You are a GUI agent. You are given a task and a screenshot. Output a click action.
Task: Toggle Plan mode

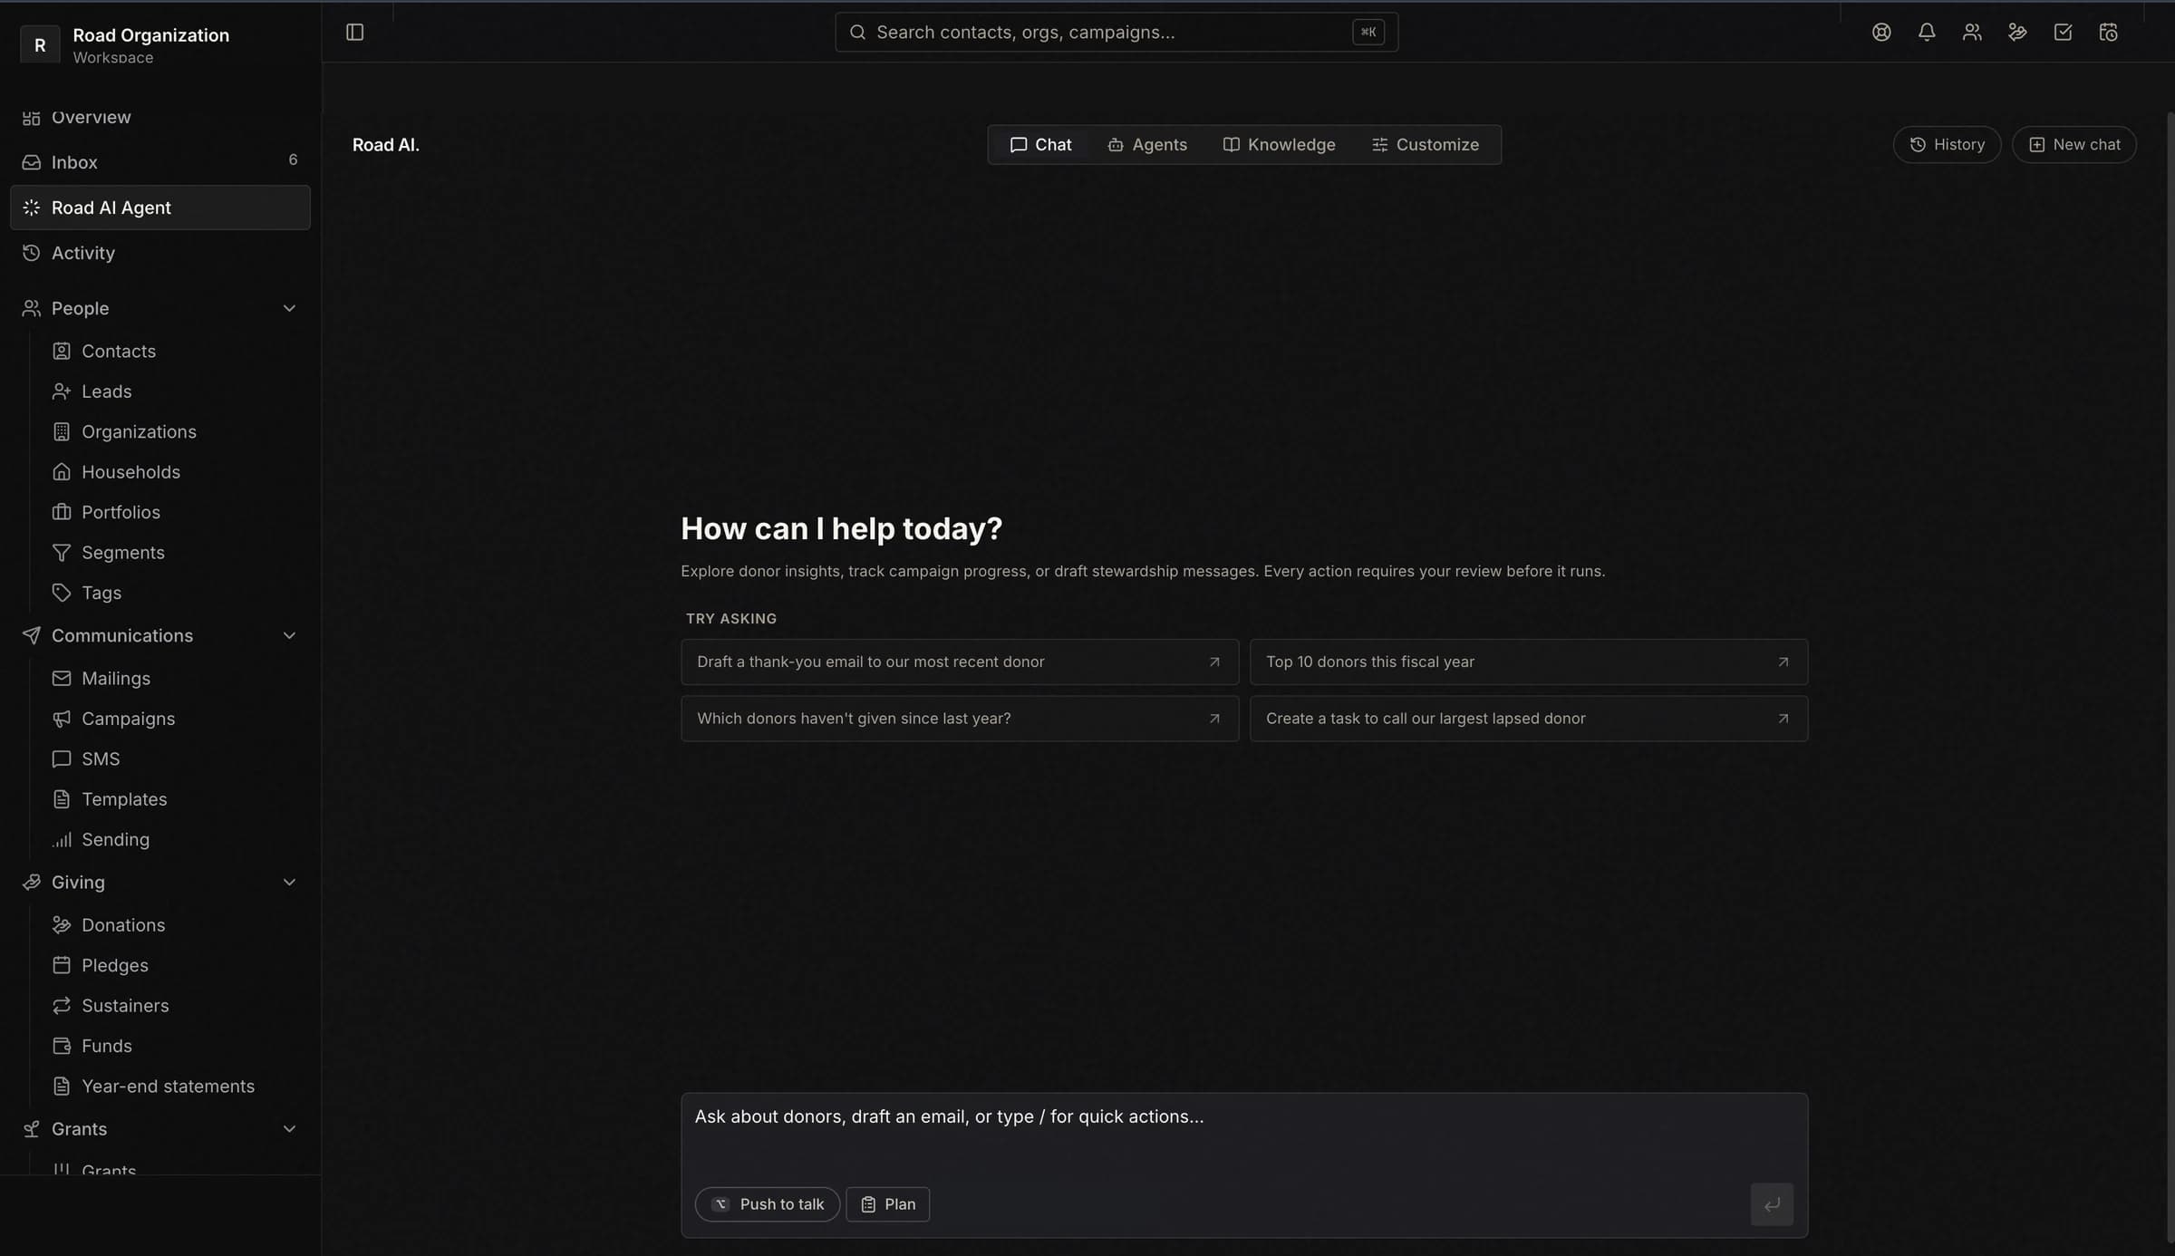click(x=887, y=1204)
